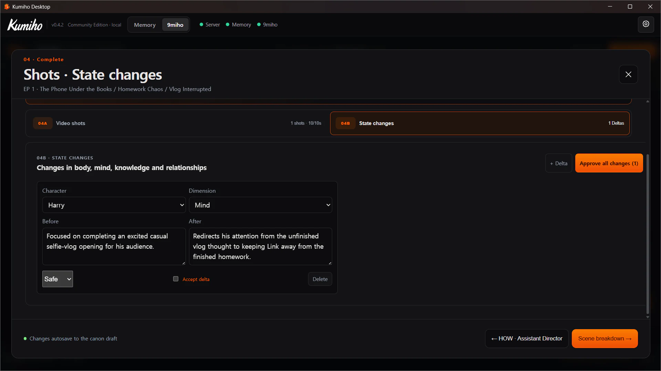Image resolution: width=661 pixels, height=371 pixels.
Task: Switch to the Memory tab
Action: (145, 25)
